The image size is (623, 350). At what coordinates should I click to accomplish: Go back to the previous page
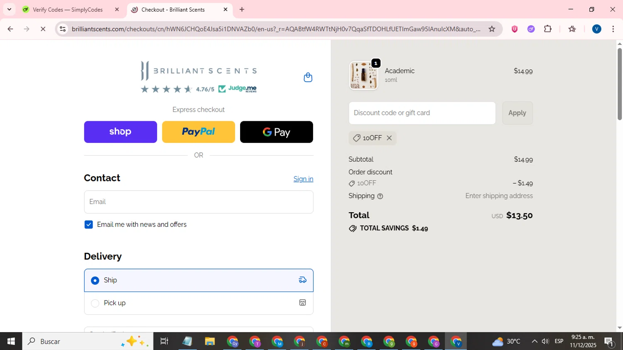(x=10, y=29)
